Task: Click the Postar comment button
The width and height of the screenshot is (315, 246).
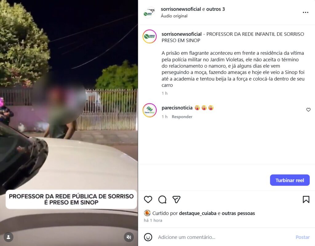Action: click(303, 237)
